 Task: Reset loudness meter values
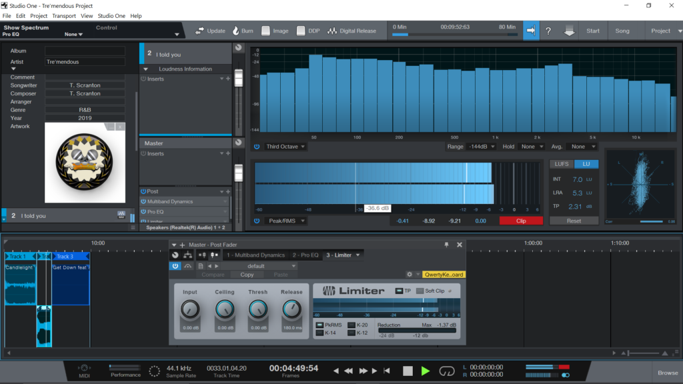tap(574, 221)
